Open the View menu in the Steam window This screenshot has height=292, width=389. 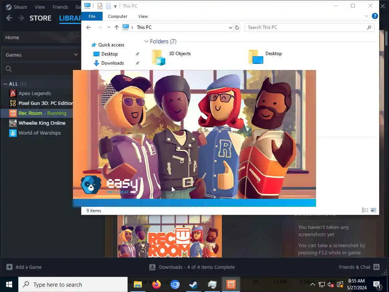[40, 7]
